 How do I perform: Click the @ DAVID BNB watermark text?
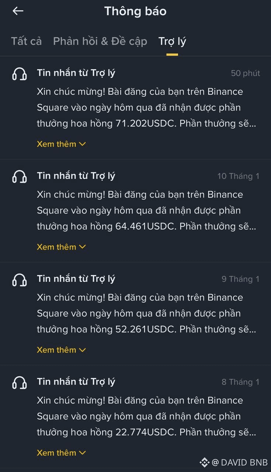point(240,462)
